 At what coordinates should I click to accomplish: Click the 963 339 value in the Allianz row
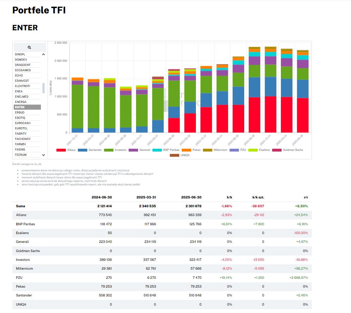click(195, 215)
